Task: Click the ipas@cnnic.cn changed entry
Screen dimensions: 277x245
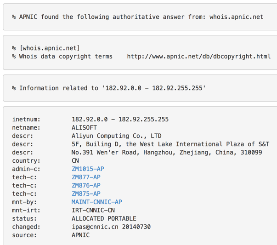Action: click(111, 227)
